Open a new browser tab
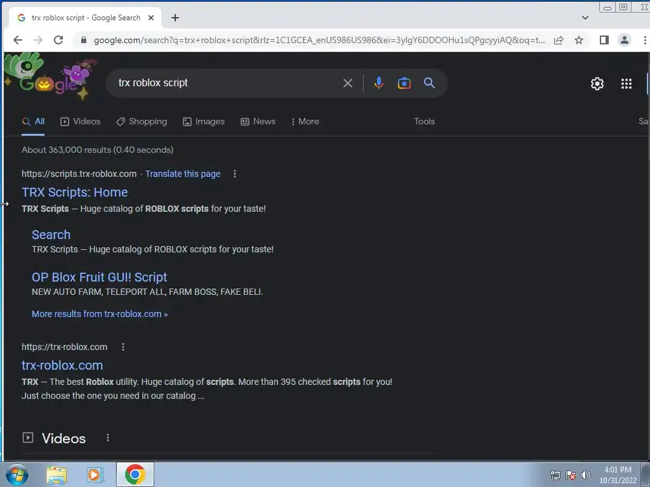 [175, 18]
